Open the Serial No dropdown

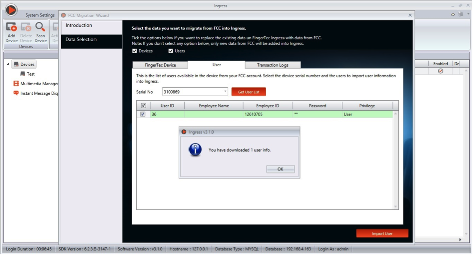coord(225,91)
